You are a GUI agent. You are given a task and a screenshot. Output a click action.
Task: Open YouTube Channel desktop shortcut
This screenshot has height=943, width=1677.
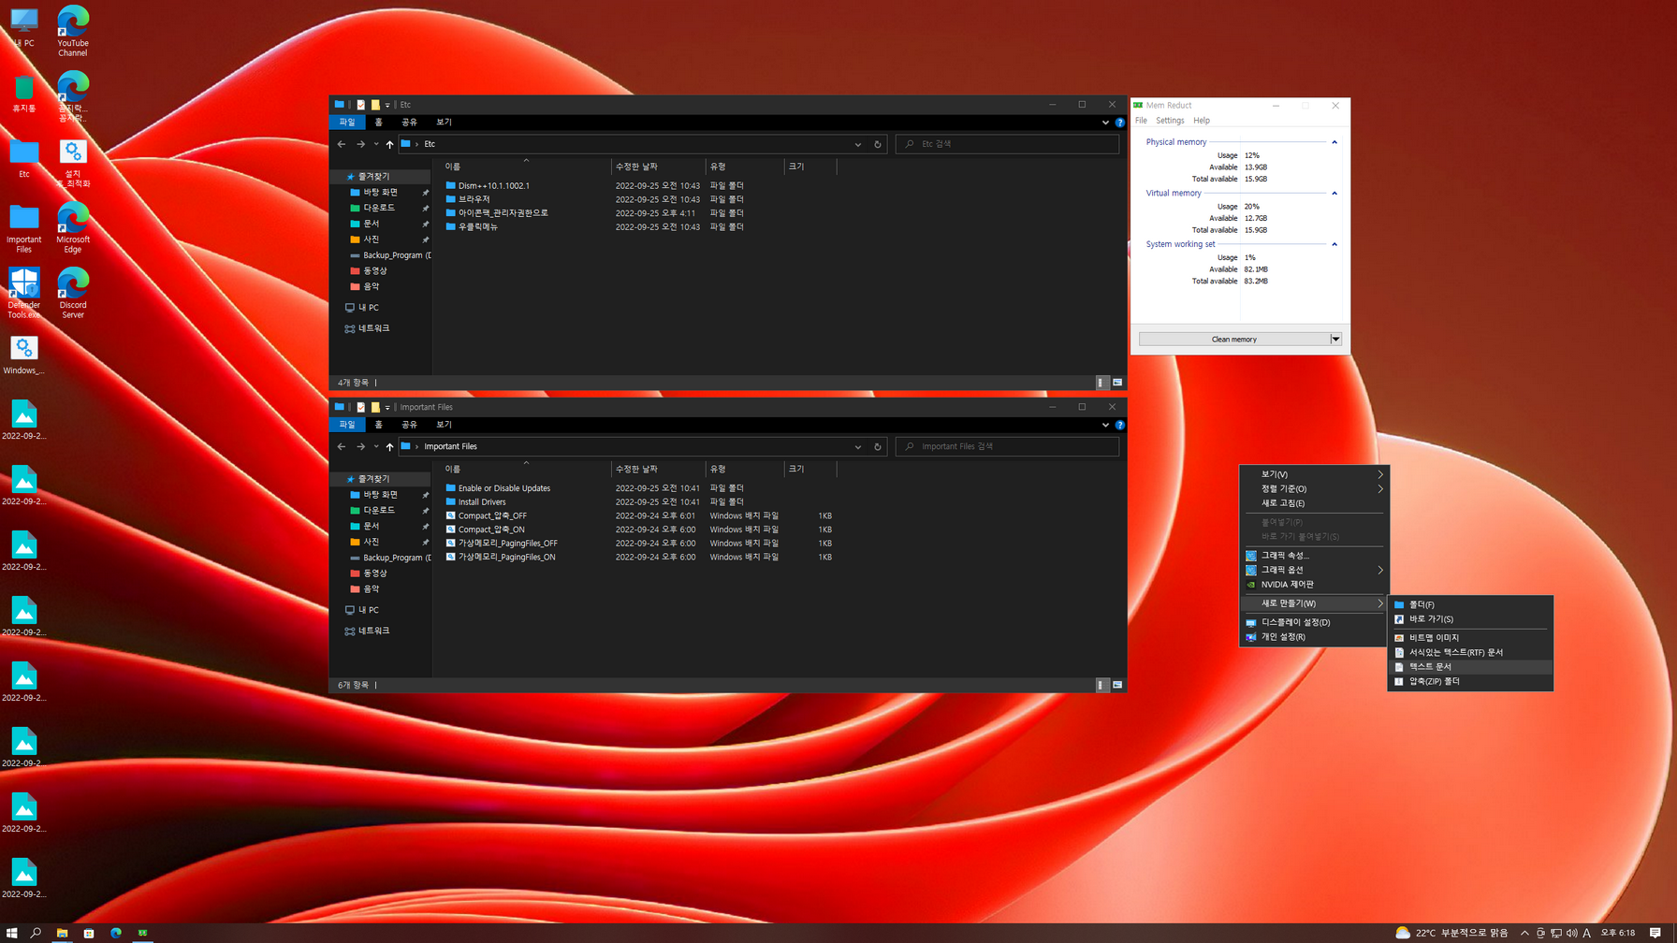click(73, 31)
